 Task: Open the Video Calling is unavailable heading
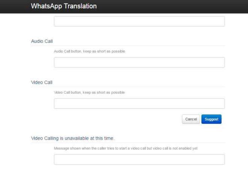(x=73, y=138)
